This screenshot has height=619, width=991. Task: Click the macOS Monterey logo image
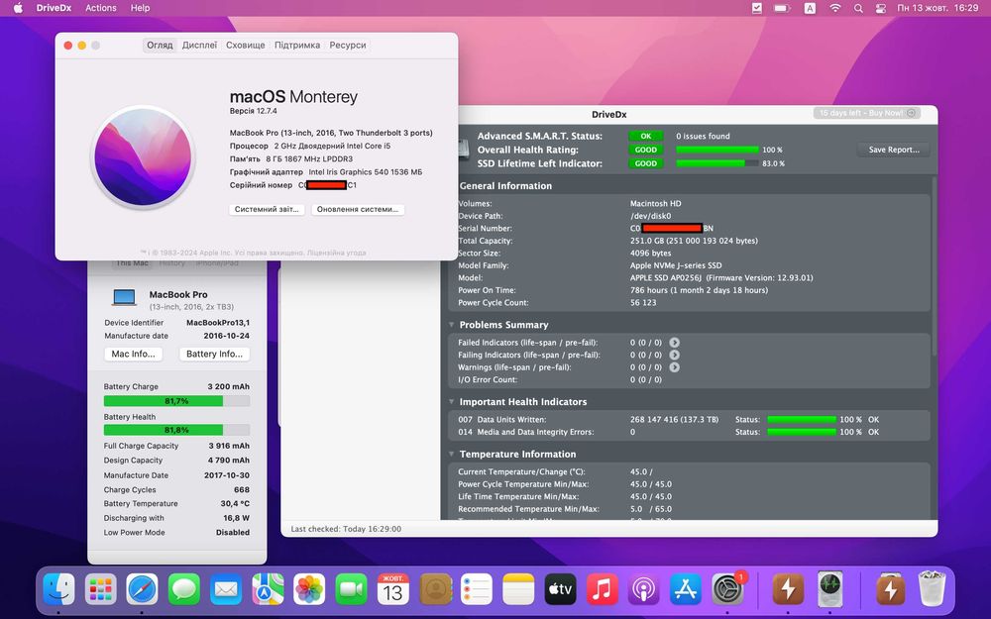click(143, 157)
